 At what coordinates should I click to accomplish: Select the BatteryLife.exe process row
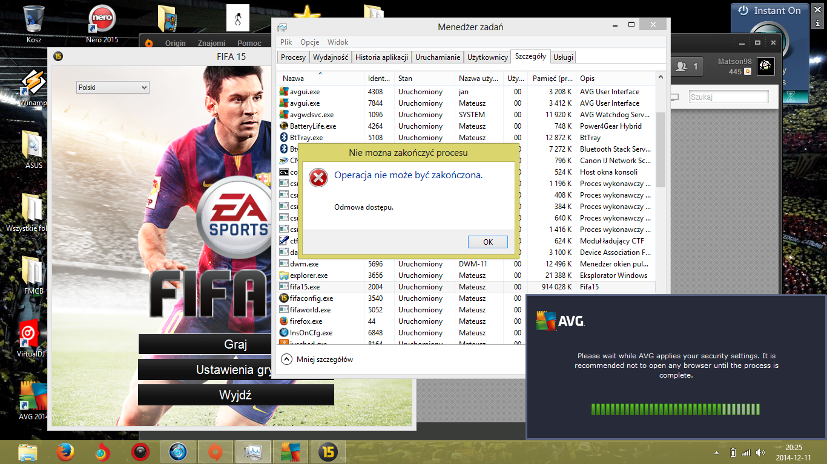coord(466,126)
